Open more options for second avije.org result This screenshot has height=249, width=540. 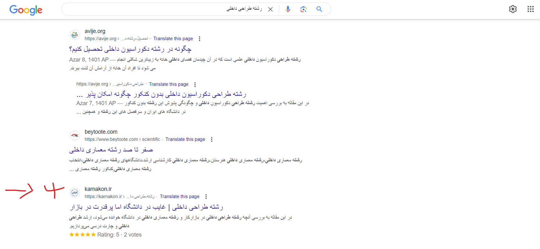pyautogui.click(x=195, y=85)
